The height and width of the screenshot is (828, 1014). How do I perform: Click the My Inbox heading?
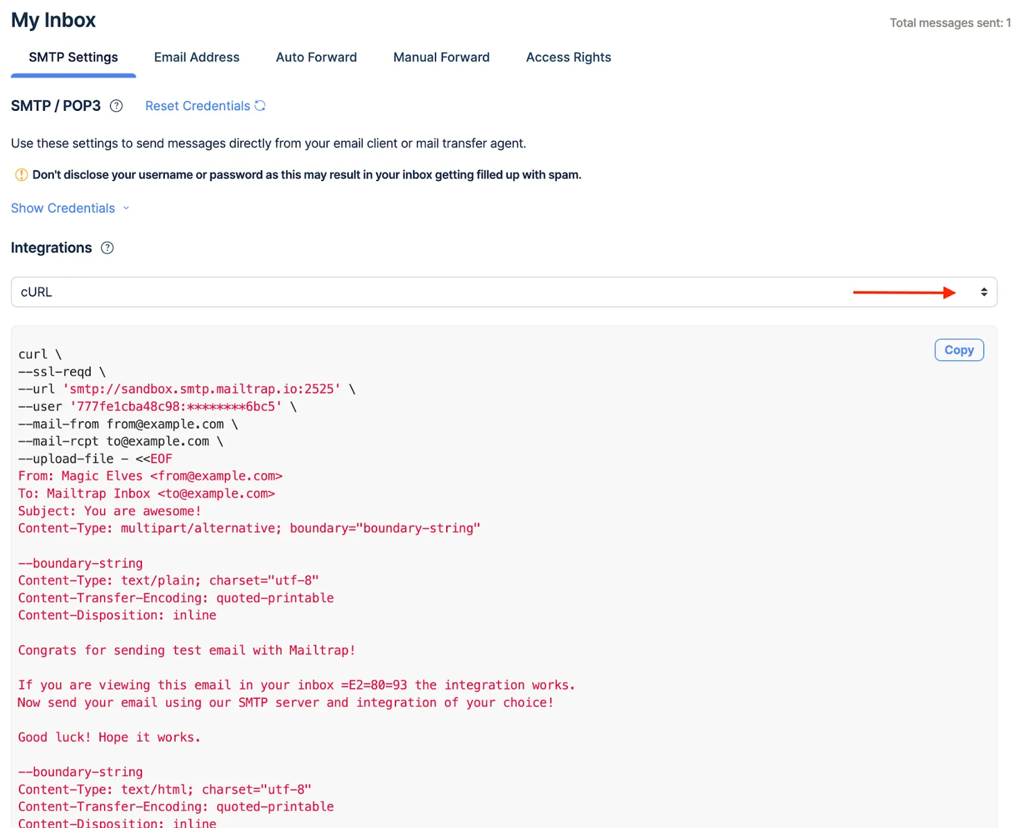[53, 20]
